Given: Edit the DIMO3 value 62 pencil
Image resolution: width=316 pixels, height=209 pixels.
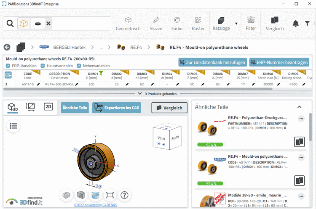Looking at the screenshot, I should pyautogui.click(x=153, y=84).
